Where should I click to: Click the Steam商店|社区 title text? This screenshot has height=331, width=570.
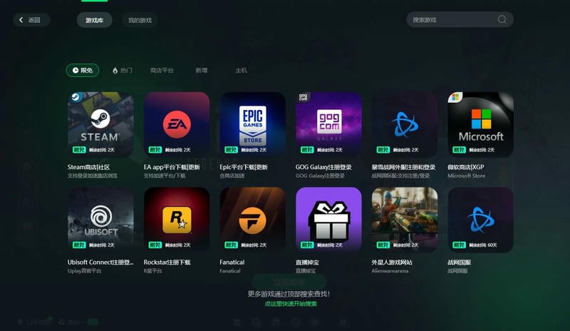(x=88, y=167)
